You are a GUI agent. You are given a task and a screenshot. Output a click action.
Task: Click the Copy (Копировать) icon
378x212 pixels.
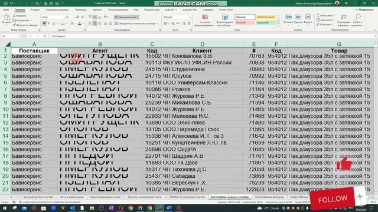[14, 20]
